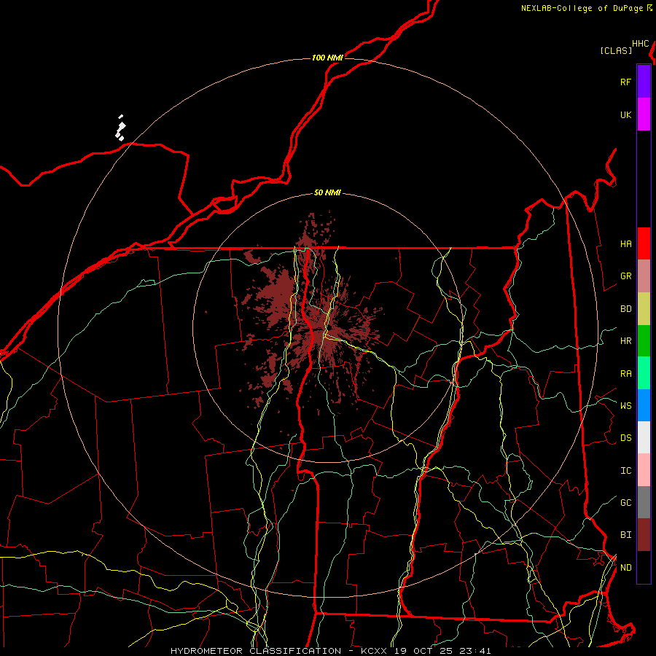Click the 'DS' legend label

625,438
